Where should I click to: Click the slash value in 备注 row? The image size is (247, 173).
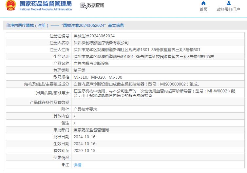tap(74, 123)
